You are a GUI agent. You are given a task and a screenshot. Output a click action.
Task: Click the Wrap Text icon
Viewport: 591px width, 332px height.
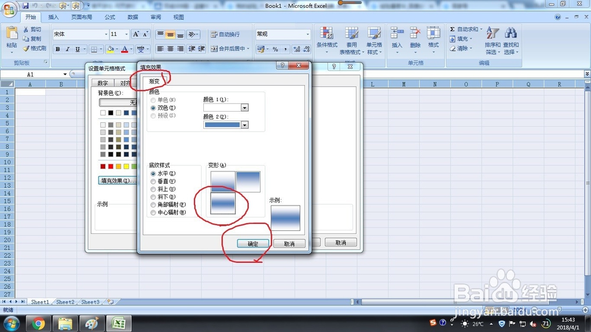tap(214, 34)
